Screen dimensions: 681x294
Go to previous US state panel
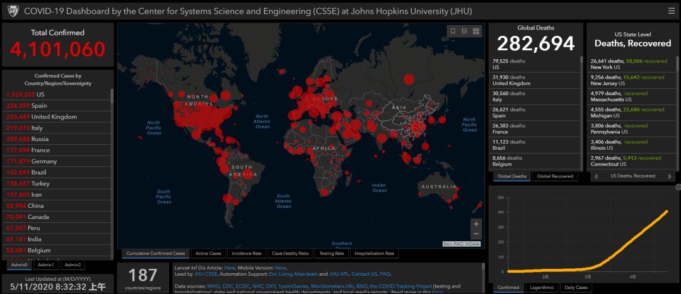[595, 176]
